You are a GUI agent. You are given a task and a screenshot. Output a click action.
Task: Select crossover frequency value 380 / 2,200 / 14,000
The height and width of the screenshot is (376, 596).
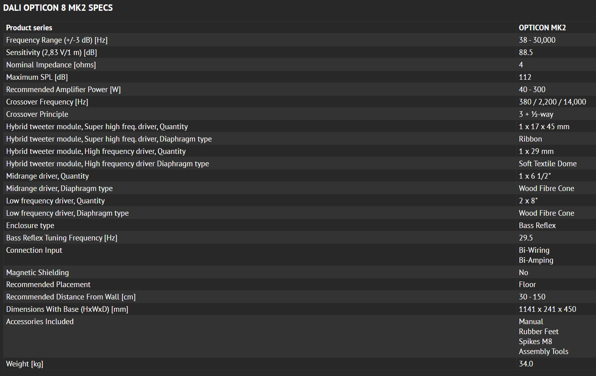click(552, 102)
